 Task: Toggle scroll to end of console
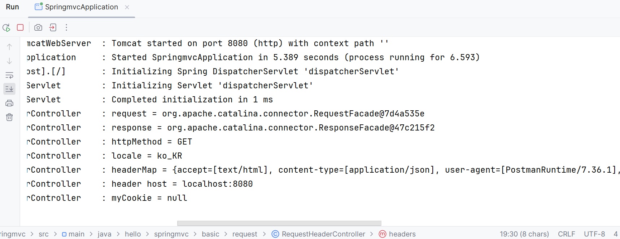point(9,89)
